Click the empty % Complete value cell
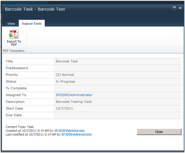 [x=118, y=88]
